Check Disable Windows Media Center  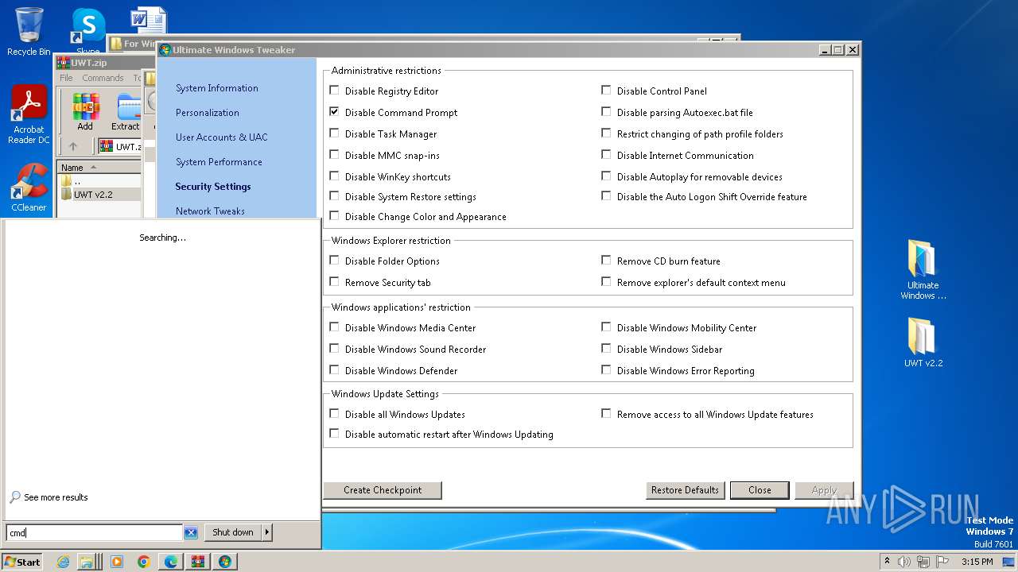334,327
